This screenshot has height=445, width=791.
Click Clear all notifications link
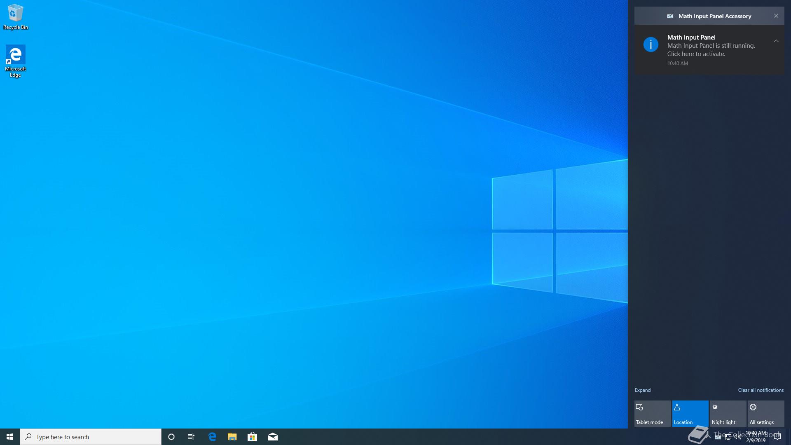761,390
